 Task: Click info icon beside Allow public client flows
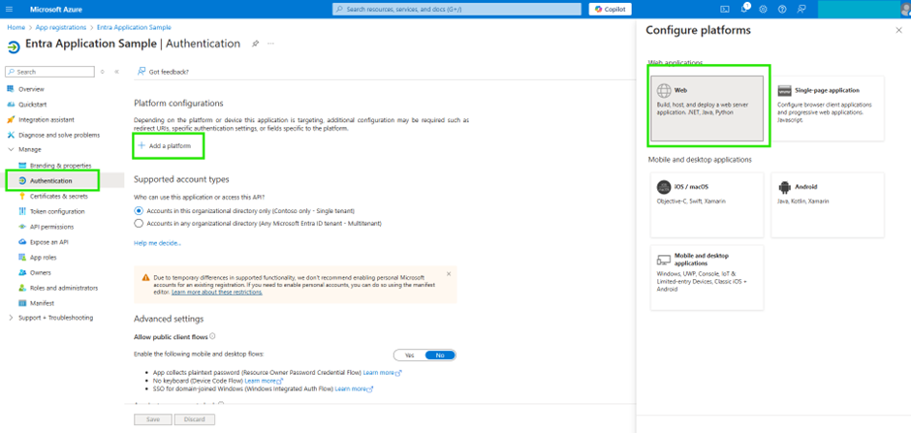[x=212, y=336]
